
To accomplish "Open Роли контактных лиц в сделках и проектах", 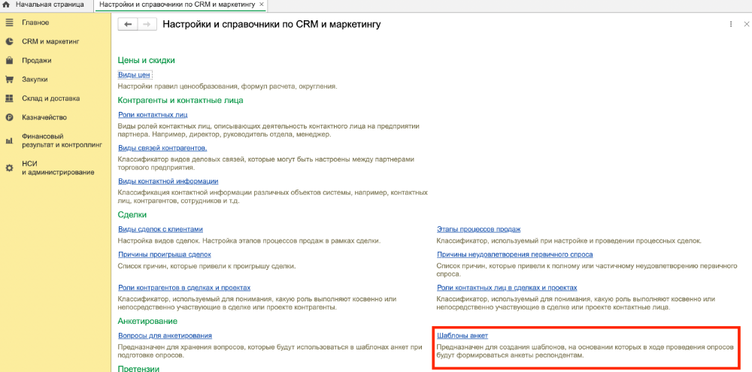I will [507, 288].
